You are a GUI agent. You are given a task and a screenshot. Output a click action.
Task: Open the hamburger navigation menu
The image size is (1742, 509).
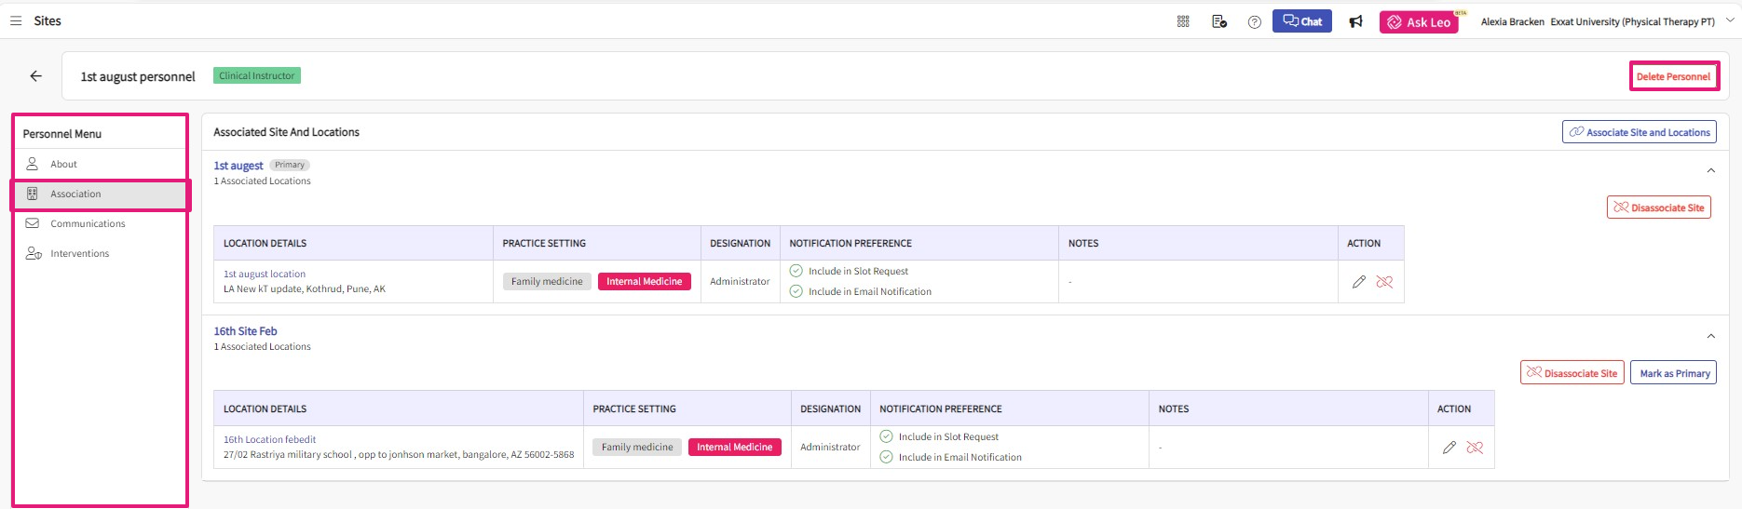[16, 20]
